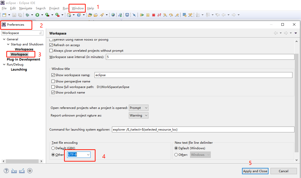Select Default (Windows) line delimiter radio
301x178 pixels.
click(176, 148)
